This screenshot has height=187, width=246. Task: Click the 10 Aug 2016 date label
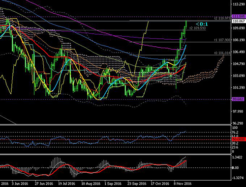pyautogui.click(x=91, y=184)
